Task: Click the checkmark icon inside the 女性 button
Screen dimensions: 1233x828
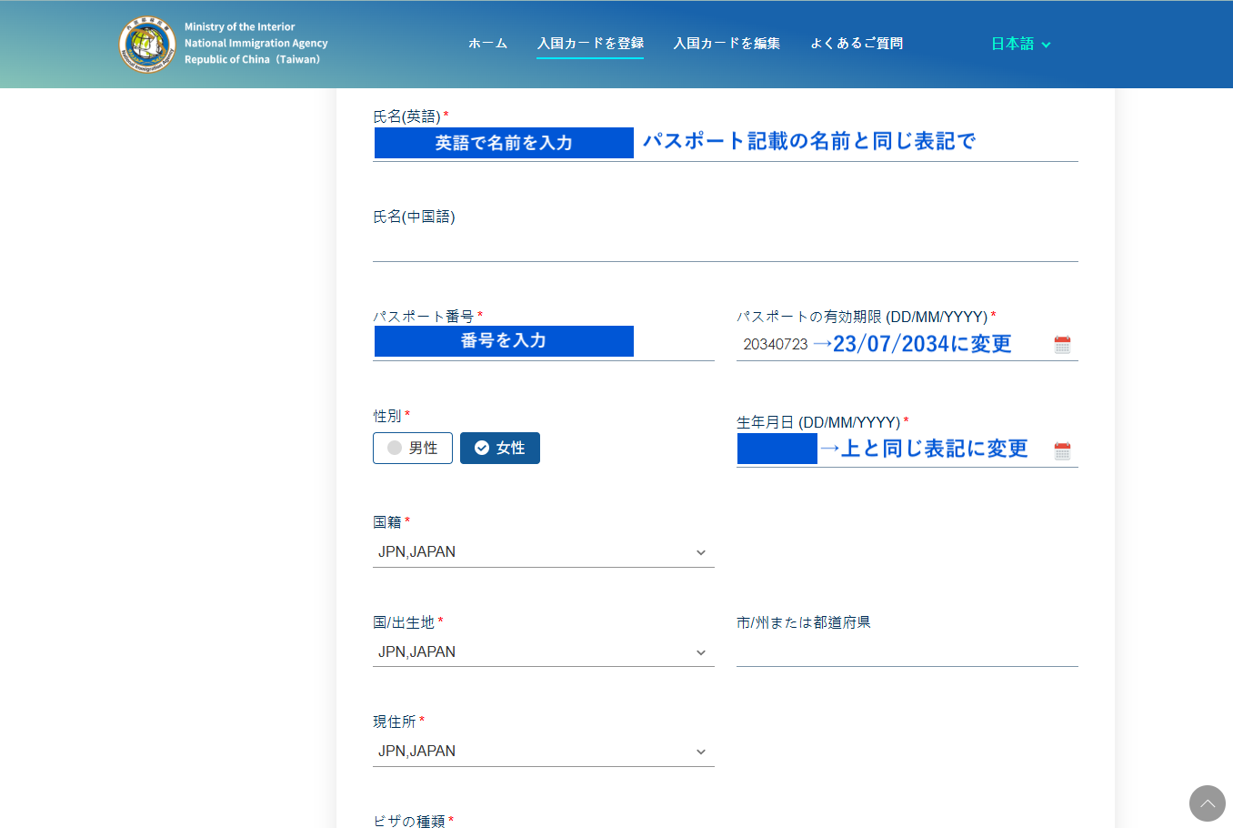Action: point(483,447)
